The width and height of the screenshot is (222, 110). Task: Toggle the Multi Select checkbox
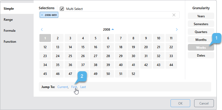click(x=62, y=9)
